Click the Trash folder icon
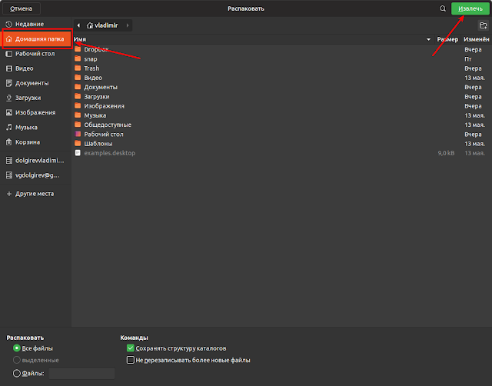Screen dimensions: 492x386 pos(78,68)
